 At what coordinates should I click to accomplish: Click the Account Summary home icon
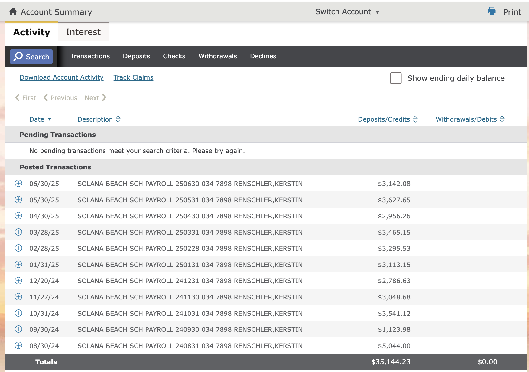[x=13, y=12]
